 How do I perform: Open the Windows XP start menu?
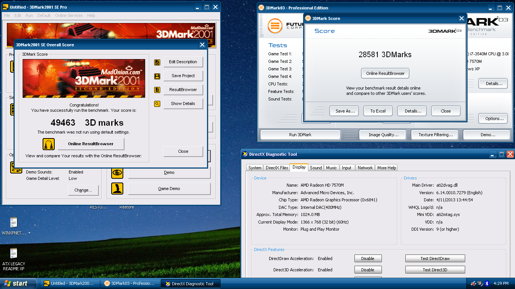click(x=18, y=283)
